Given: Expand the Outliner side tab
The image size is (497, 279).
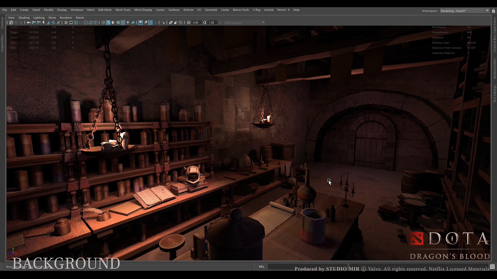Looking at the screenshot, I should [2, 23].
